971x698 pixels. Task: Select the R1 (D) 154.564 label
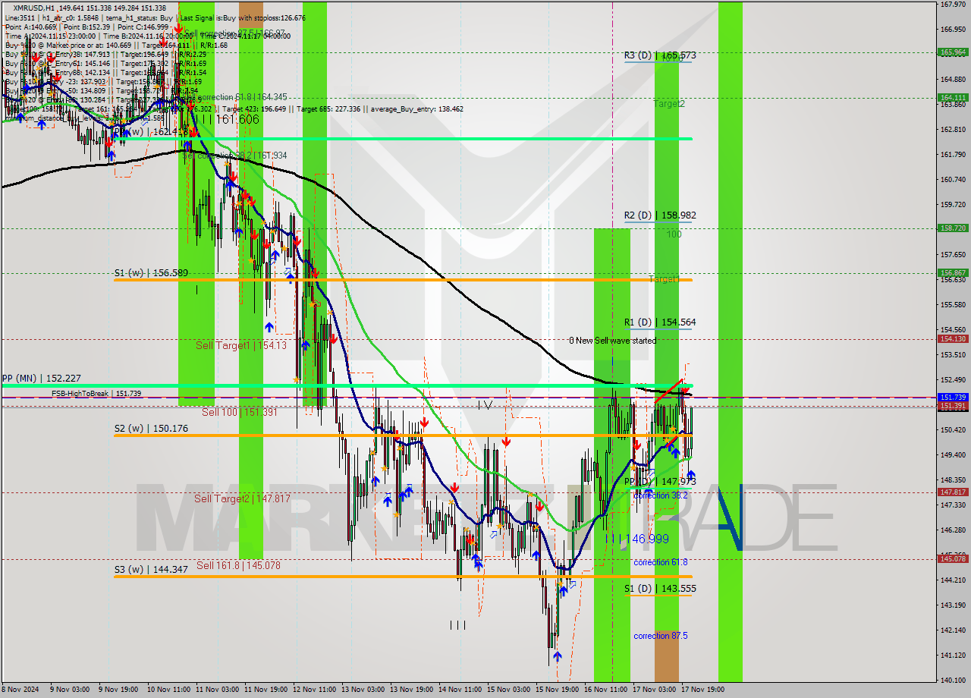tap(660, 322)
